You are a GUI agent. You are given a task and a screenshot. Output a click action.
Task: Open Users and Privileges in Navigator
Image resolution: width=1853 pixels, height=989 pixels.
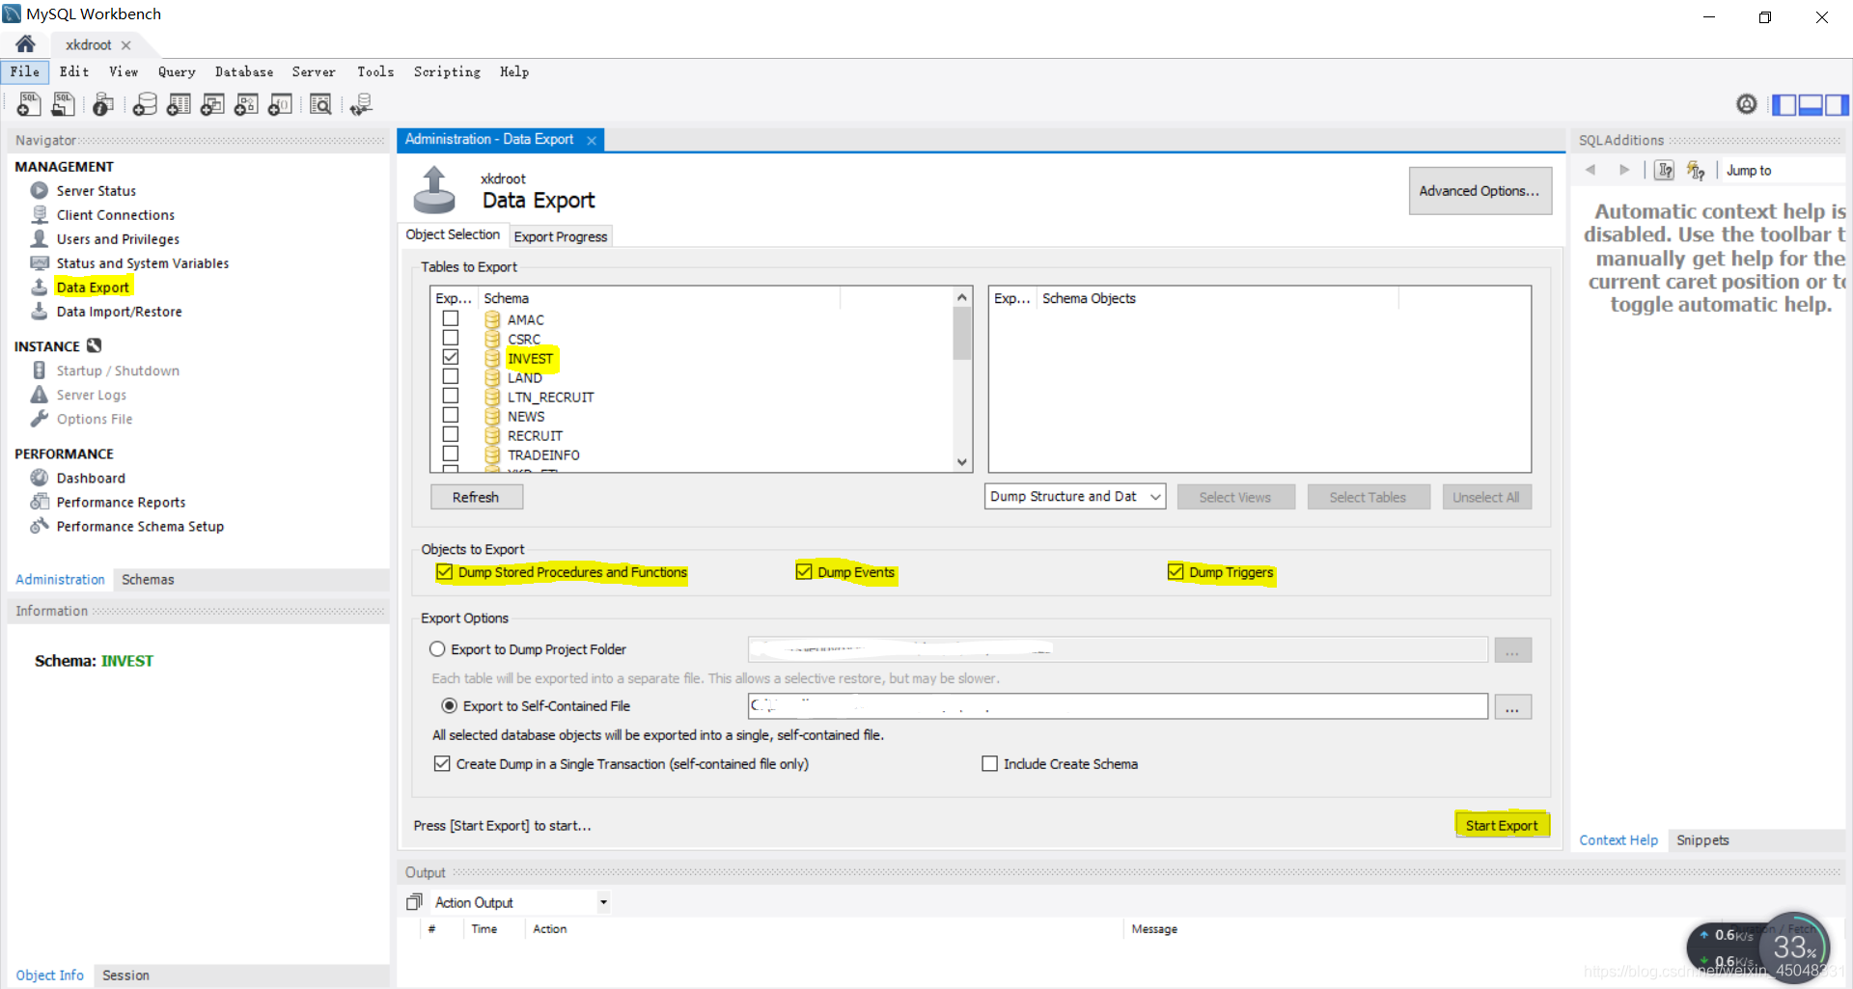118,239
